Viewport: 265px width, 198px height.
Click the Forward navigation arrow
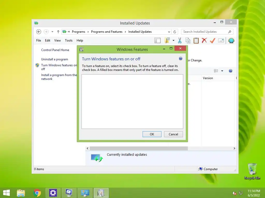(x=46, y=32)
